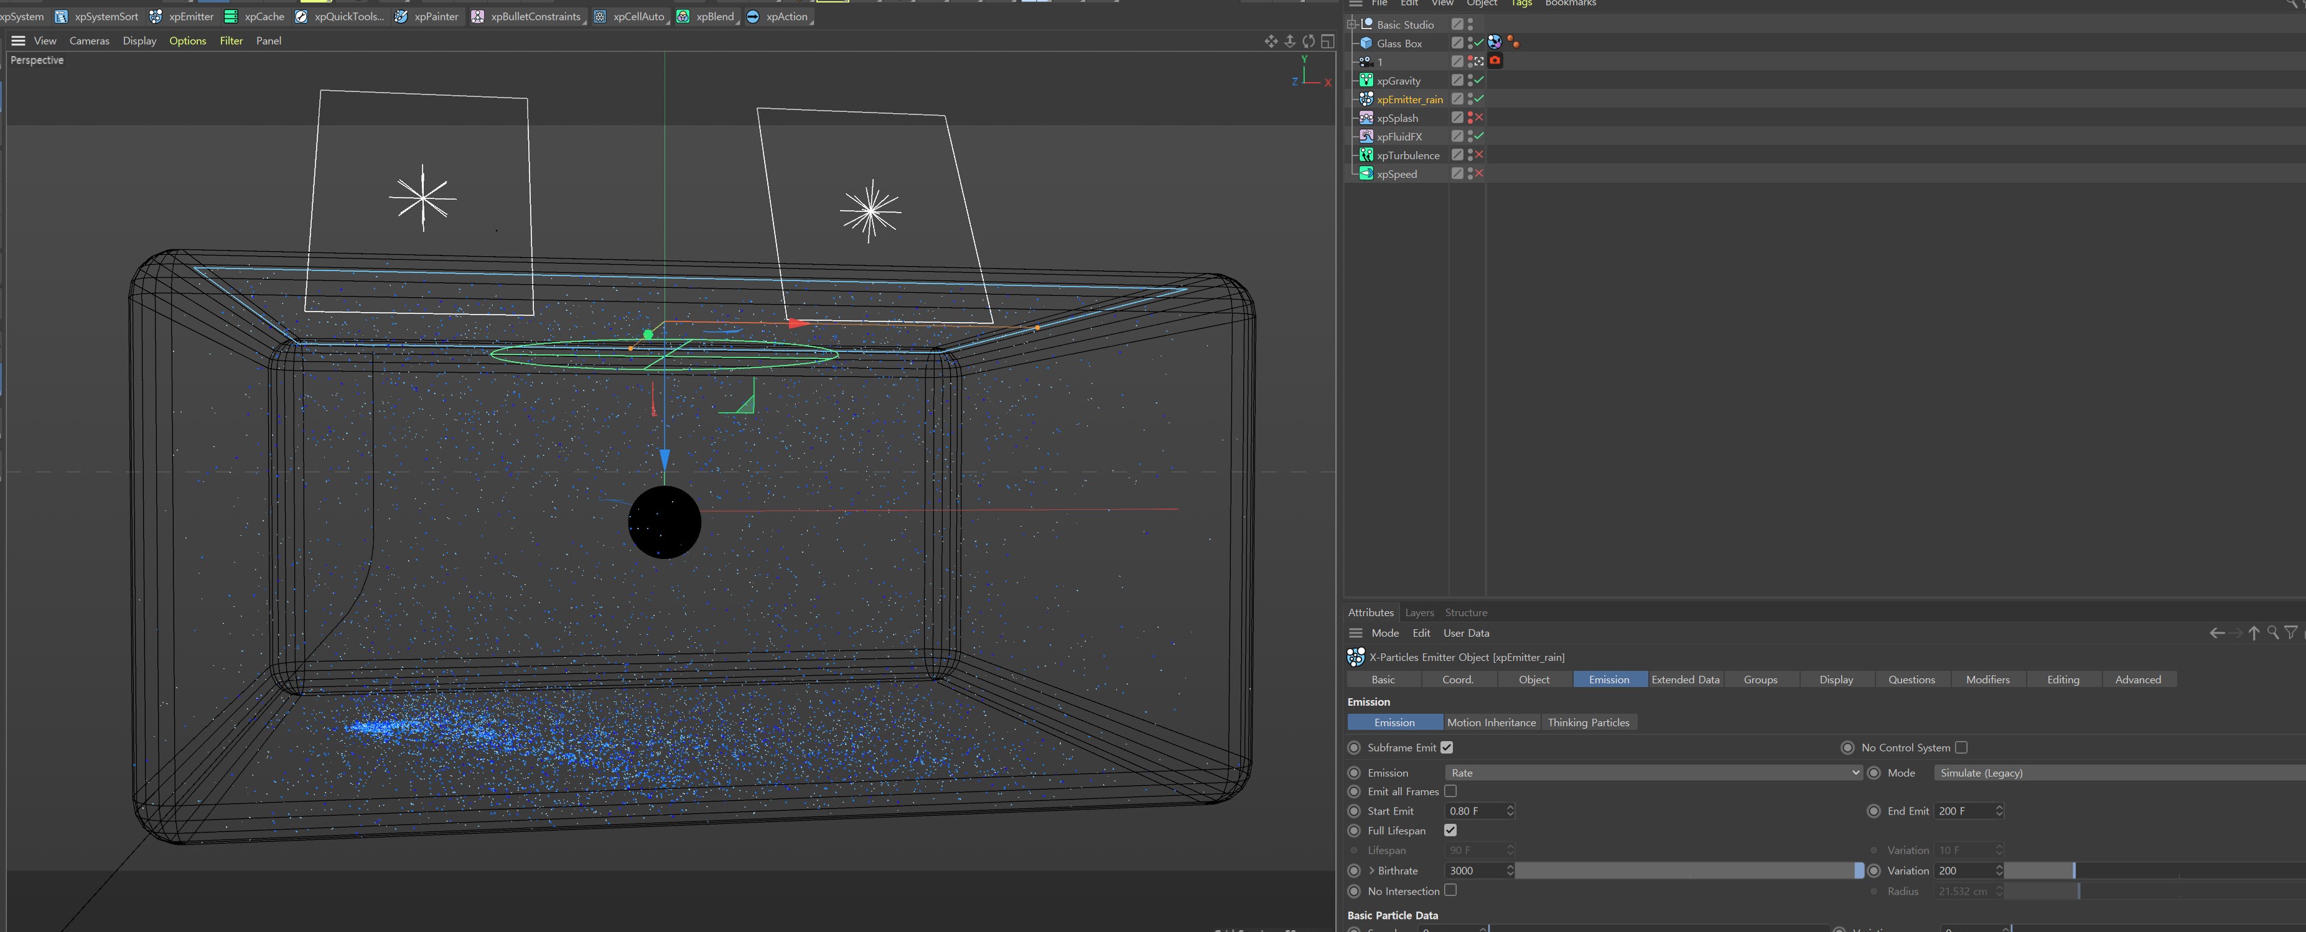Open the viewport Display menu

[x=139, y=41]
